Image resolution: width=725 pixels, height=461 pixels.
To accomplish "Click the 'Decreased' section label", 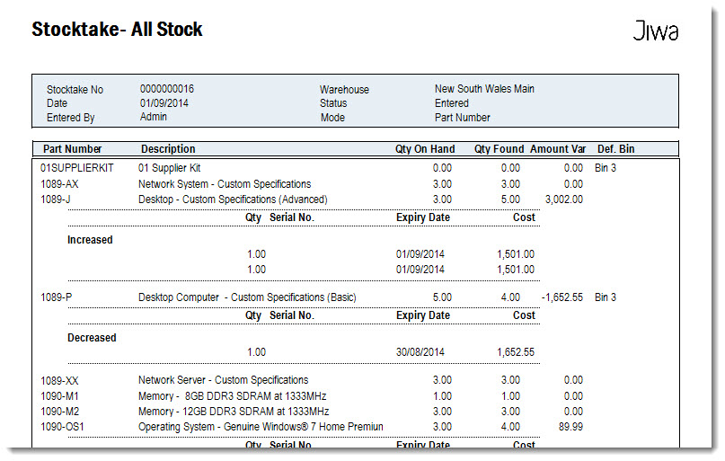I will click(x=92, y=338).
